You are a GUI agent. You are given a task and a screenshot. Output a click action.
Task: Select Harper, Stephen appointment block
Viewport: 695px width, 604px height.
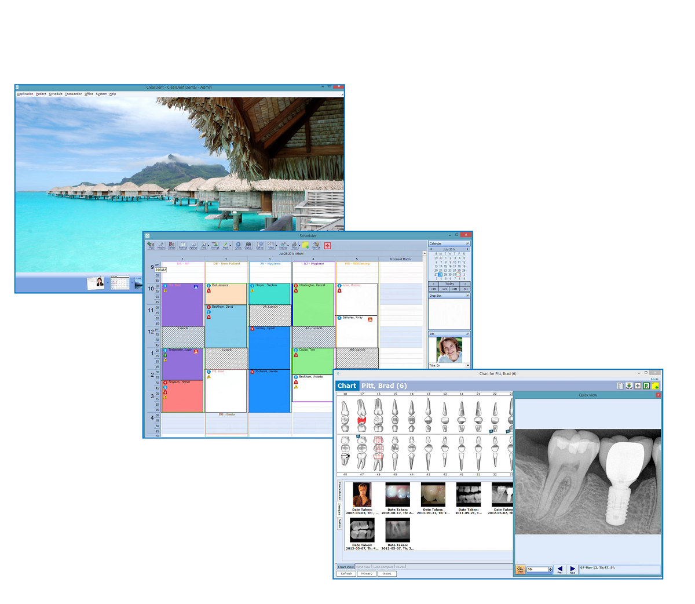tap(270, 294)
